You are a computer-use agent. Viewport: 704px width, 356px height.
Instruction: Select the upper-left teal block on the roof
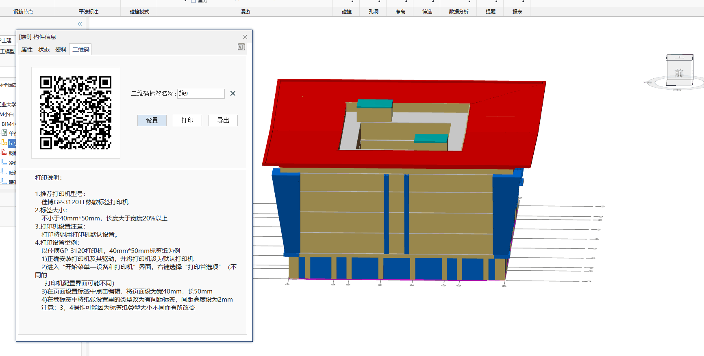(x=375, y=104)
